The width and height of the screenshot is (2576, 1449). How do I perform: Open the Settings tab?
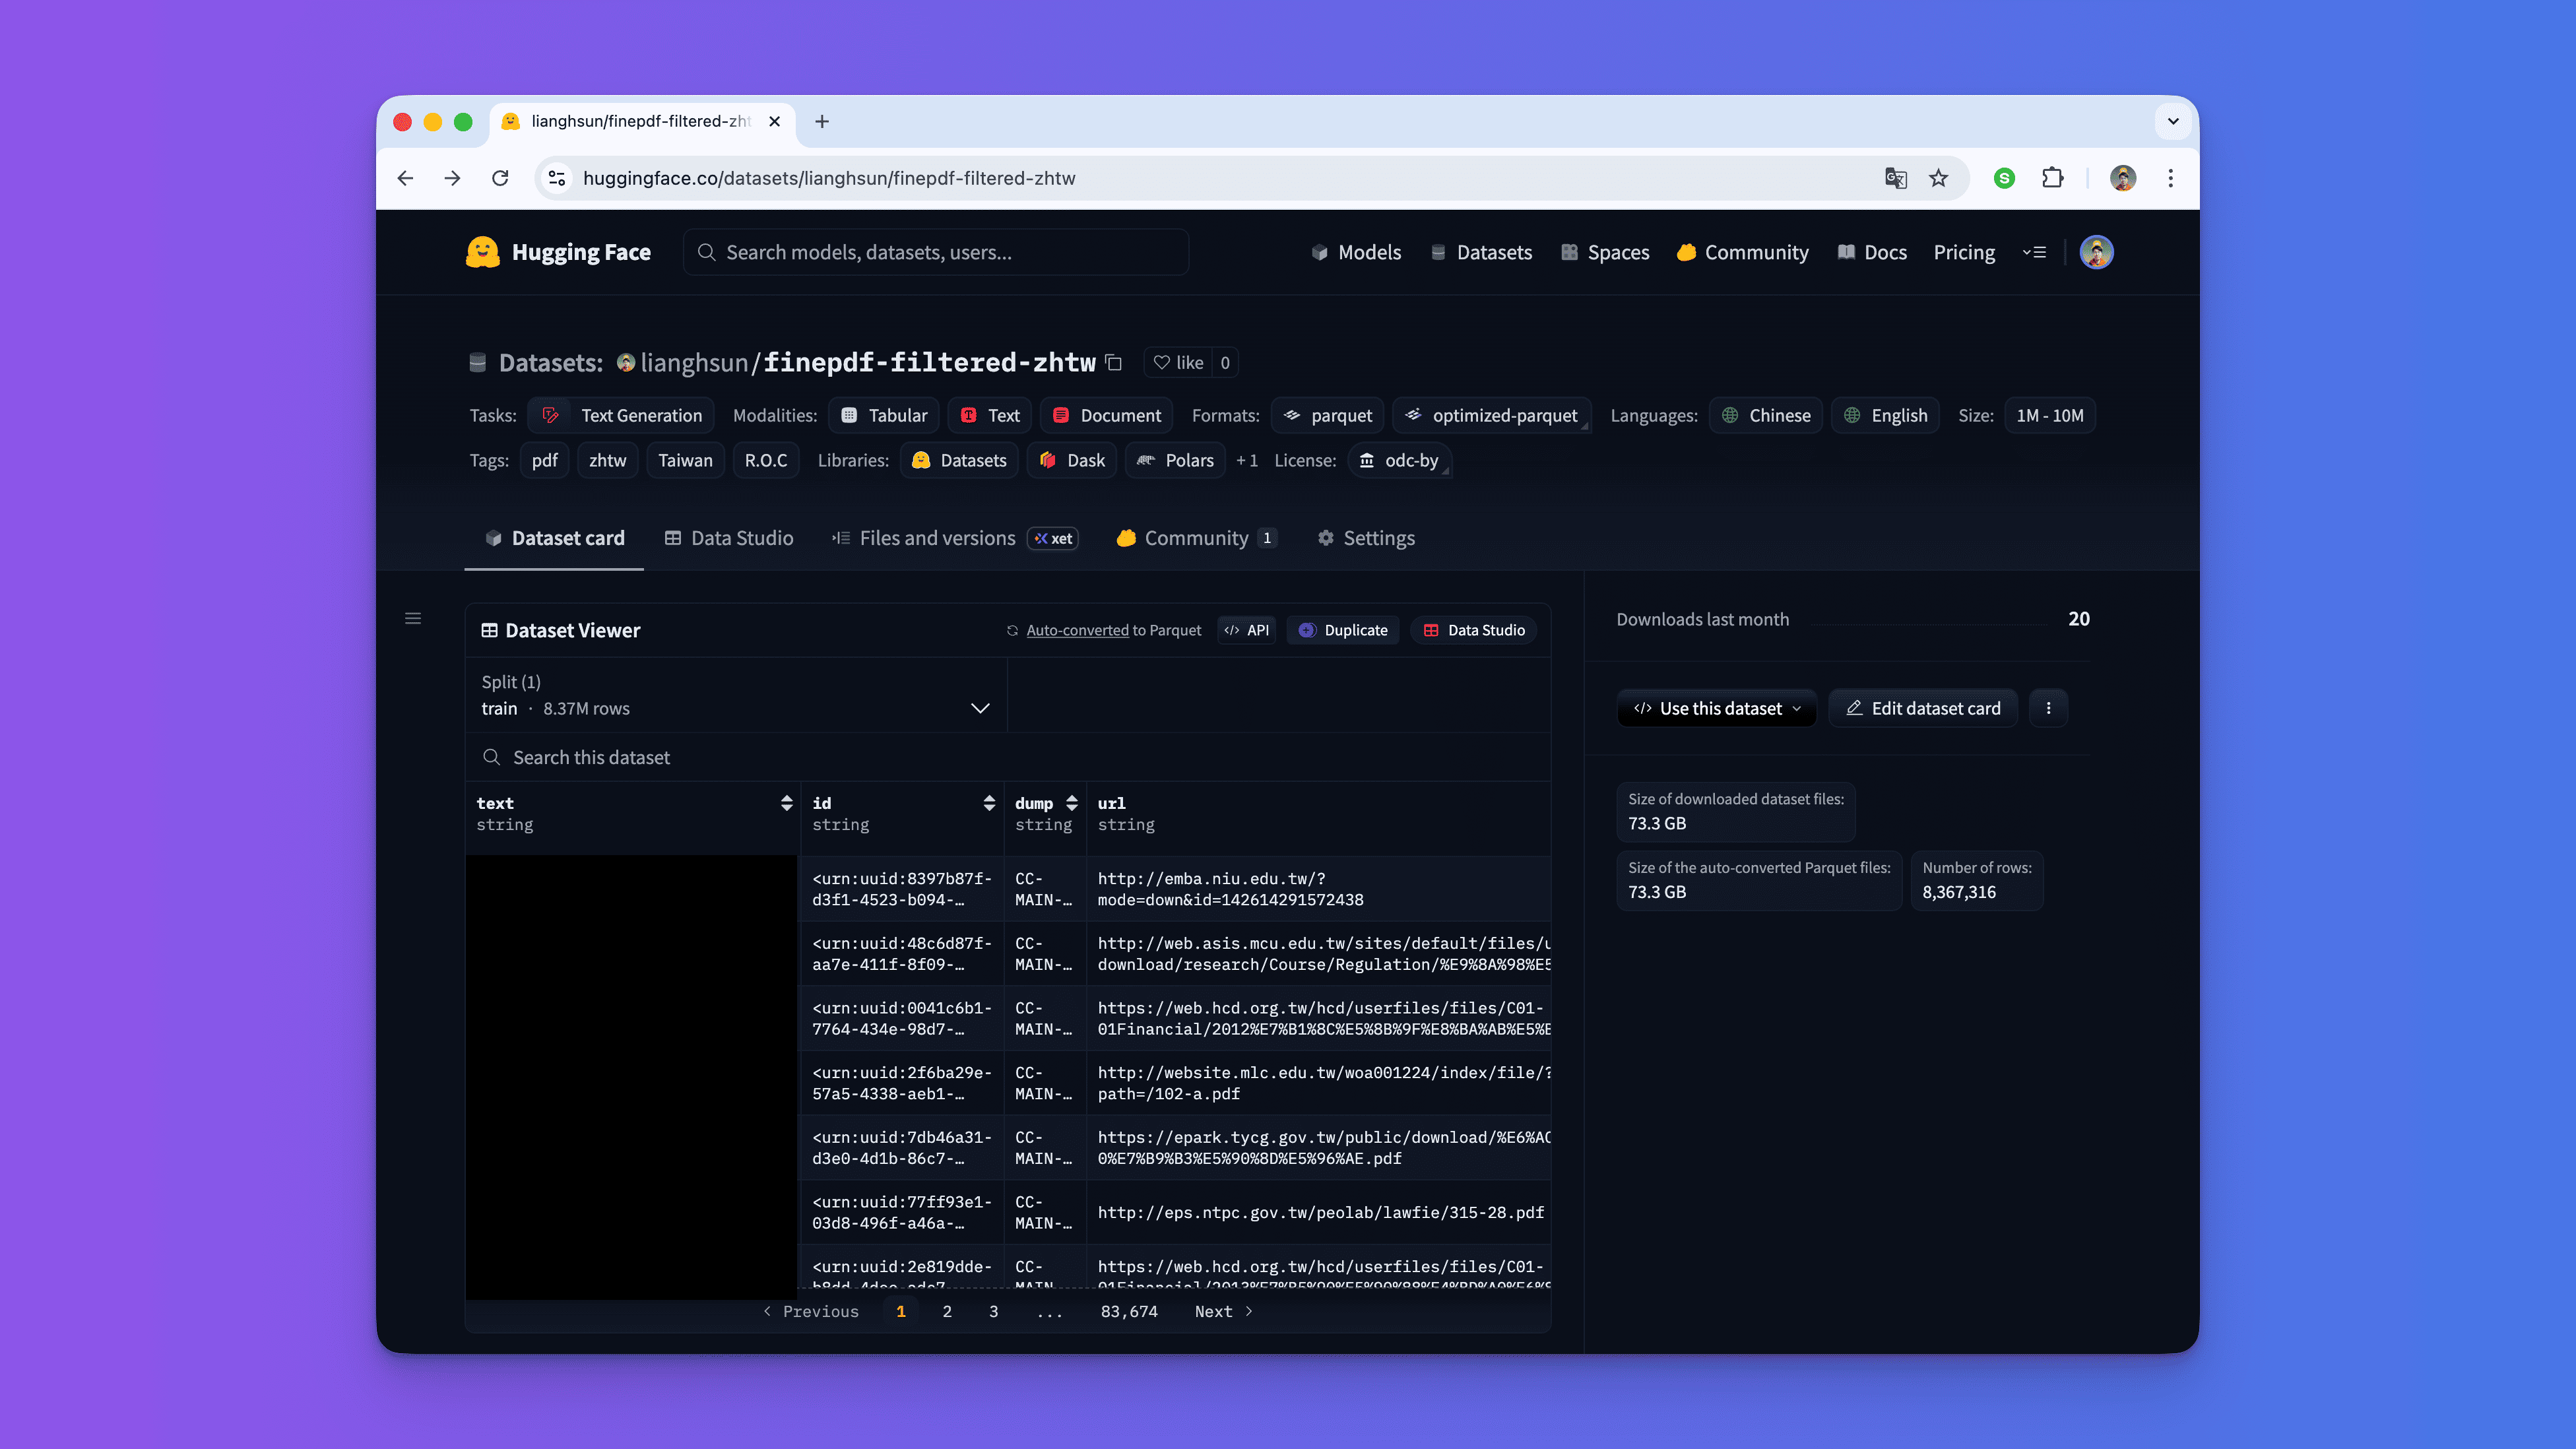1366,538
